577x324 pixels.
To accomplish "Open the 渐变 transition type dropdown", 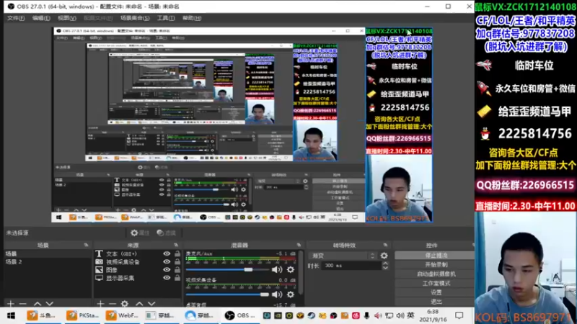I will 343,256.
